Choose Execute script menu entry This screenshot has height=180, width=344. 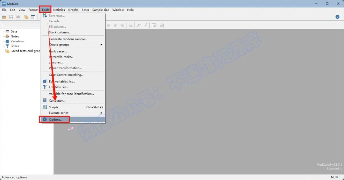click(73, 113)
